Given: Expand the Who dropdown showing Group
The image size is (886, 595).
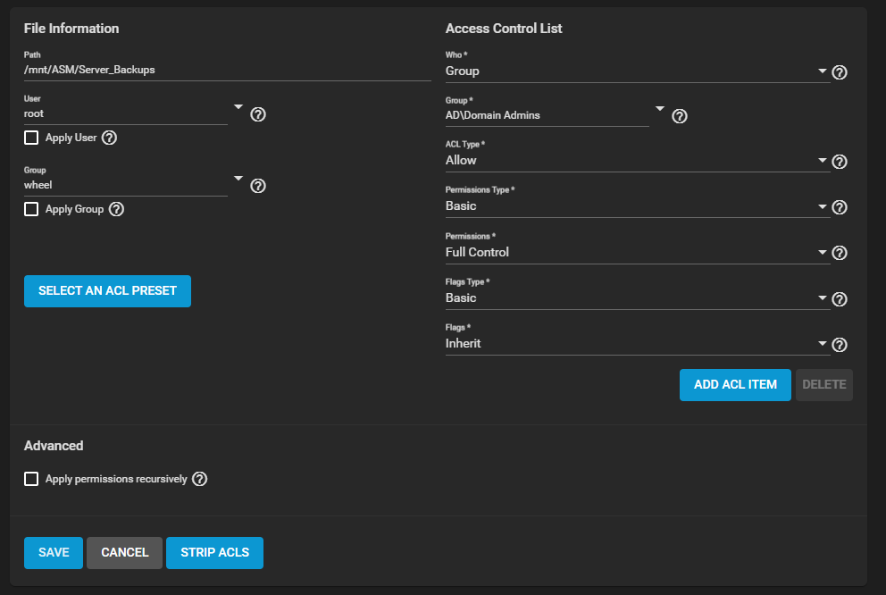Looking at the screenshot, I should [x=636, y=71].
